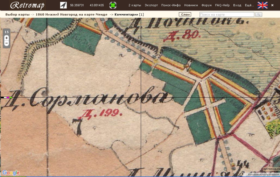The width and height of the screenshot is (280, 177).
Task: Click the magnifier search button
Action: click(x=259, y=14)
